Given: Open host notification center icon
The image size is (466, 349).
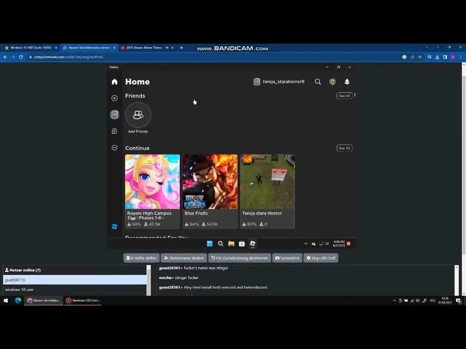Looking at the screenshot, I should pyautogui.click(x=459, y=301).
